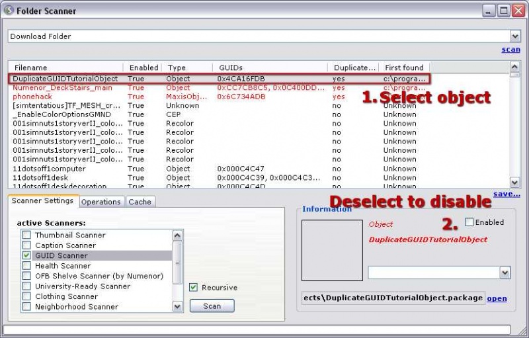The width and height of the screenshot is (529, 338).
Task: Sort by the Filename column header
Action: coord(65,67)
